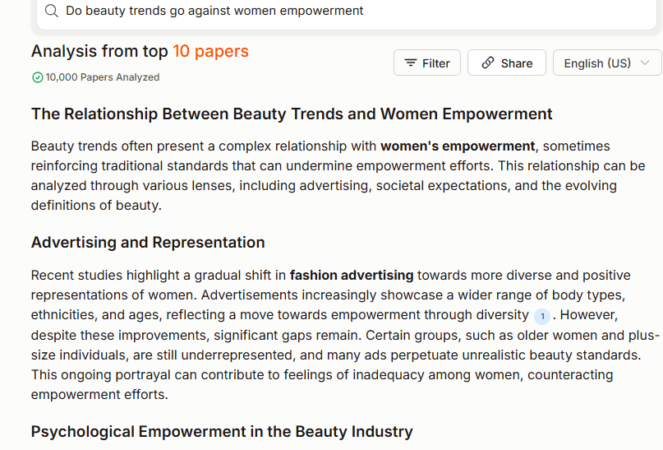The image size is (663, 450).
Task: Open the orange "10 papers" link
Action: [210, 51]
